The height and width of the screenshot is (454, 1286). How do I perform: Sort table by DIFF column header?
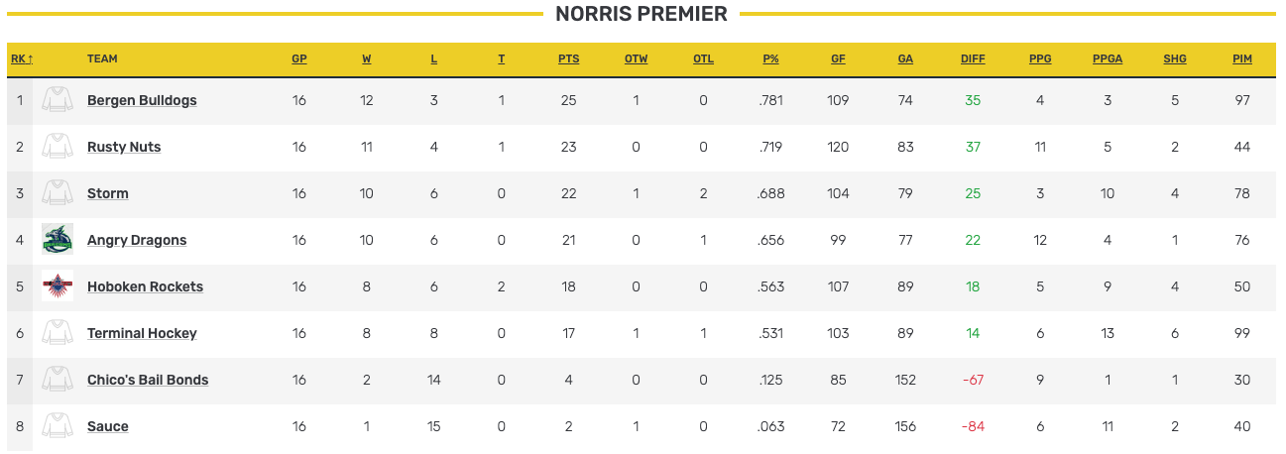(973, 59)
